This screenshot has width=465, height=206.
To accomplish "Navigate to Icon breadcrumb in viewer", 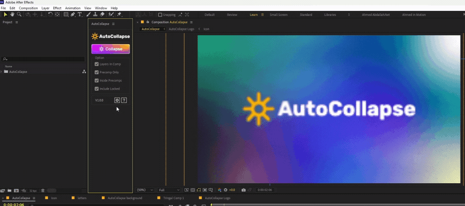I will click(206, 29).
